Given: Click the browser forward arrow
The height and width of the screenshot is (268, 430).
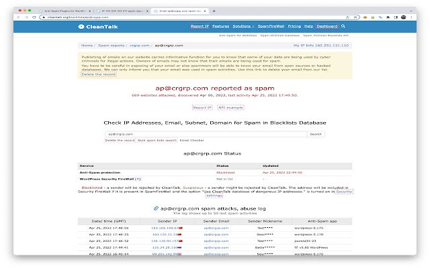Looking at the screenshot, I should (26, 17).
